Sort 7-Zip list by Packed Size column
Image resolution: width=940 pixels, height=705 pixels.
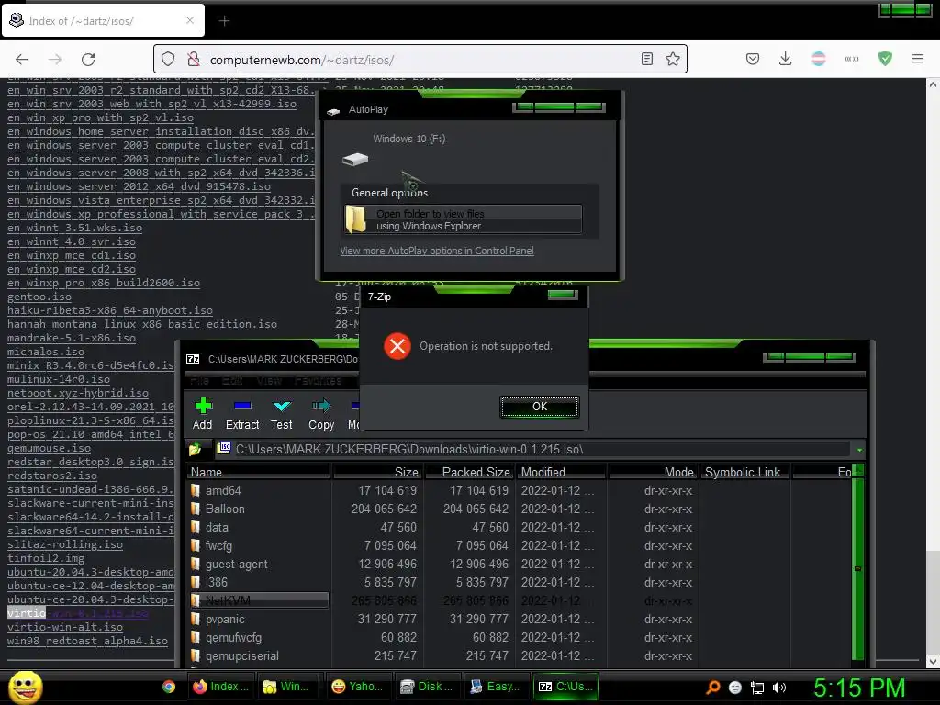(471, 473)
